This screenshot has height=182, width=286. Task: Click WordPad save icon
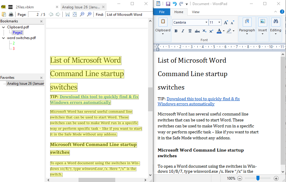168,4
